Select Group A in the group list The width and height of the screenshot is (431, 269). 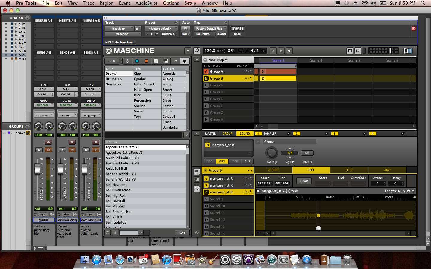(228, 71)
